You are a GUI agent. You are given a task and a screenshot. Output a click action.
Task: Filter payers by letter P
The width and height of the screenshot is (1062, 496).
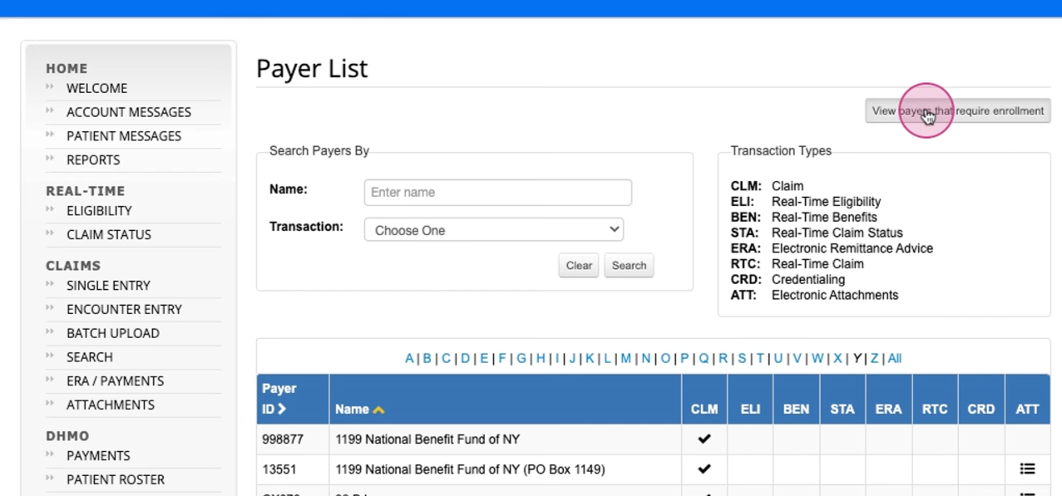click(684, 359)
